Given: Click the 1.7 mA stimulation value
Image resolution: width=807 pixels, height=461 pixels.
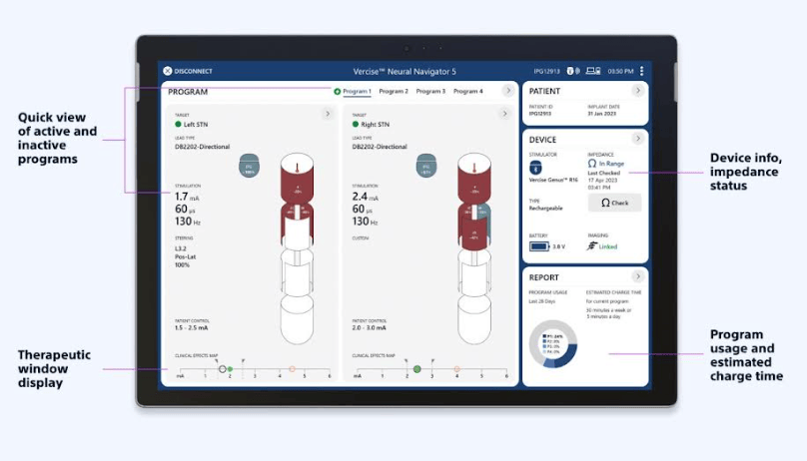Looking at the screenshot, I should [x=187, y=197].
